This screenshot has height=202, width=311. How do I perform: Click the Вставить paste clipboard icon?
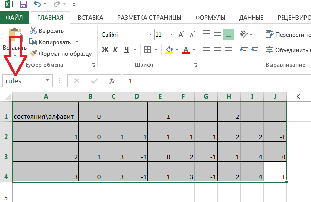(x=15, y=35)
